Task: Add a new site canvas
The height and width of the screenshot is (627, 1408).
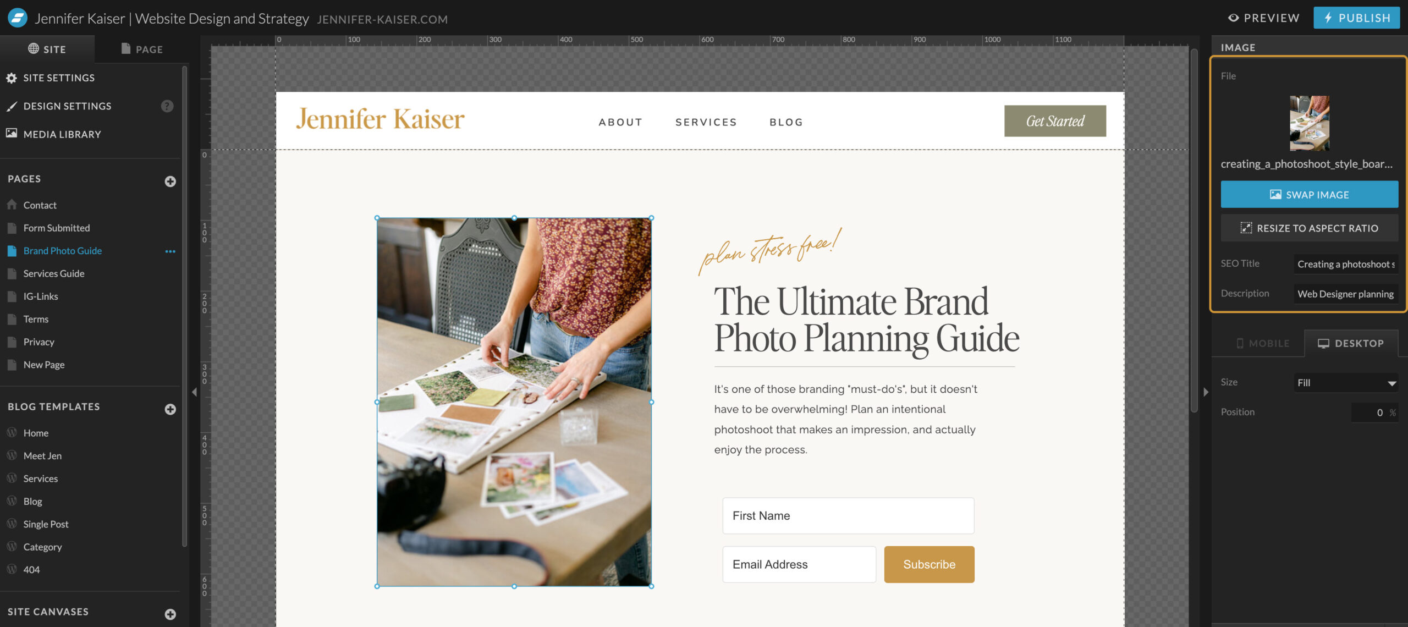Action: [x=170, y=614]
